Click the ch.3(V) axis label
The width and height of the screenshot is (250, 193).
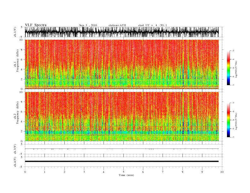pos(15,149)
